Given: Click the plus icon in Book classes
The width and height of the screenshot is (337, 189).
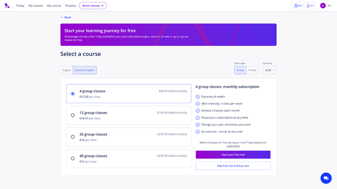Looking at the screenshot, I should tap(103, 6).
